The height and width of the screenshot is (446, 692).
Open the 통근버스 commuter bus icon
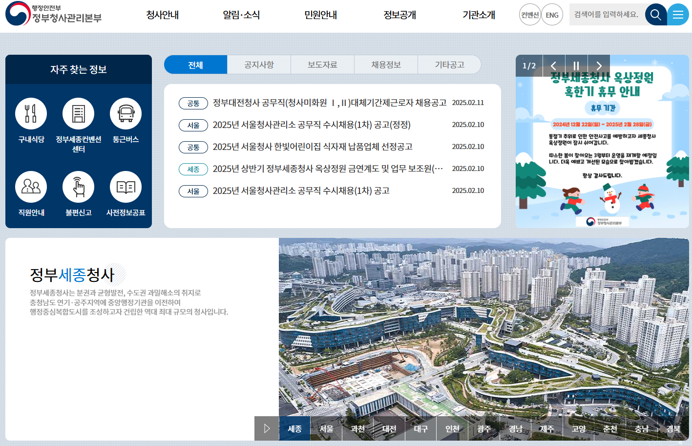pos(126,114)
